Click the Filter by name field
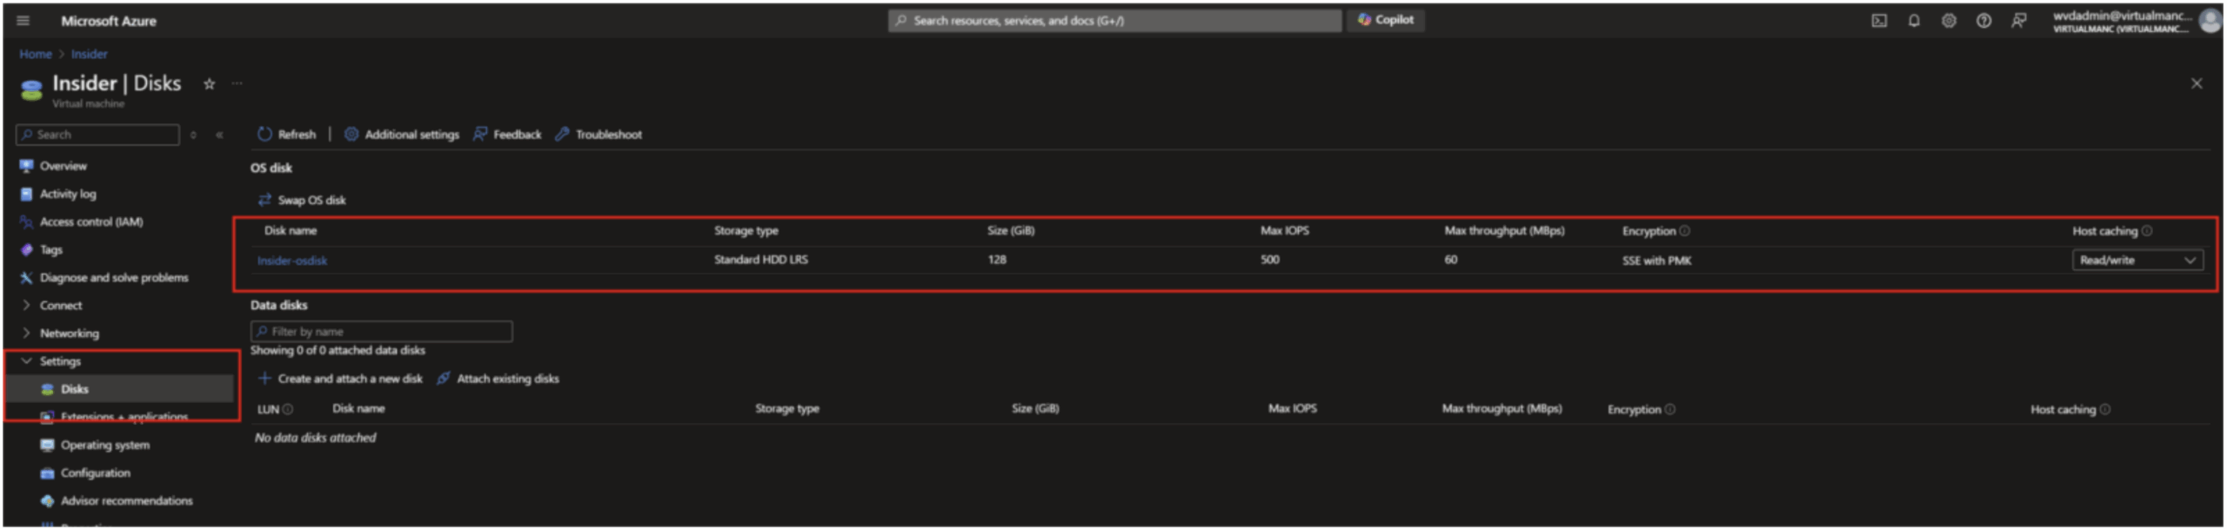Viewport: 2227px width, 529px height. point(381,332)
